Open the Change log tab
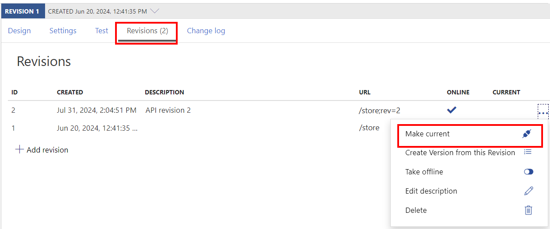The image size is (550, 229). point(206,31)
